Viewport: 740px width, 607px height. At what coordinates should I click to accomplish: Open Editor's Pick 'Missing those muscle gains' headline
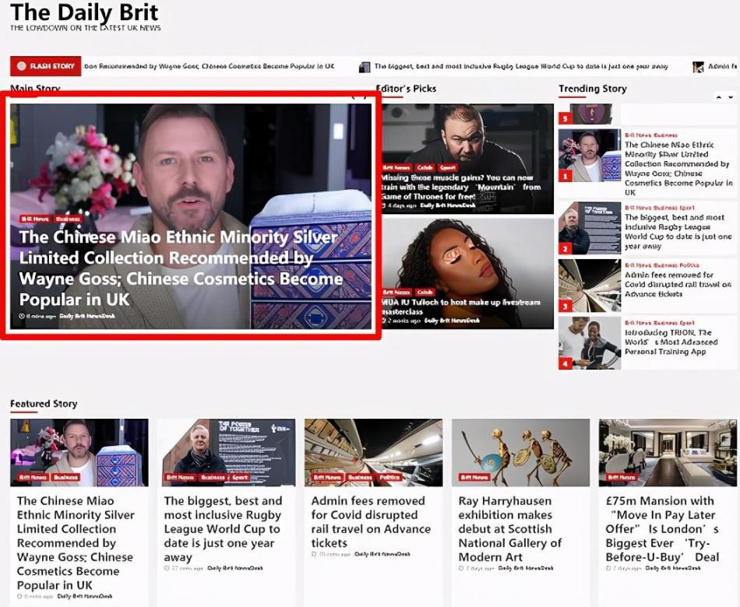click(461, 187)
